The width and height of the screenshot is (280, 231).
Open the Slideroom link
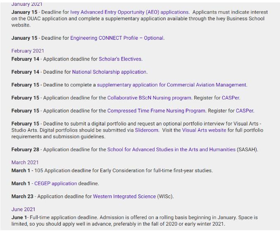click(x=147, y=130)
